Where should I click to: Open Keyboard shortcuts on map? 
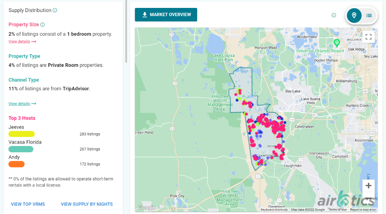point(274,209)
